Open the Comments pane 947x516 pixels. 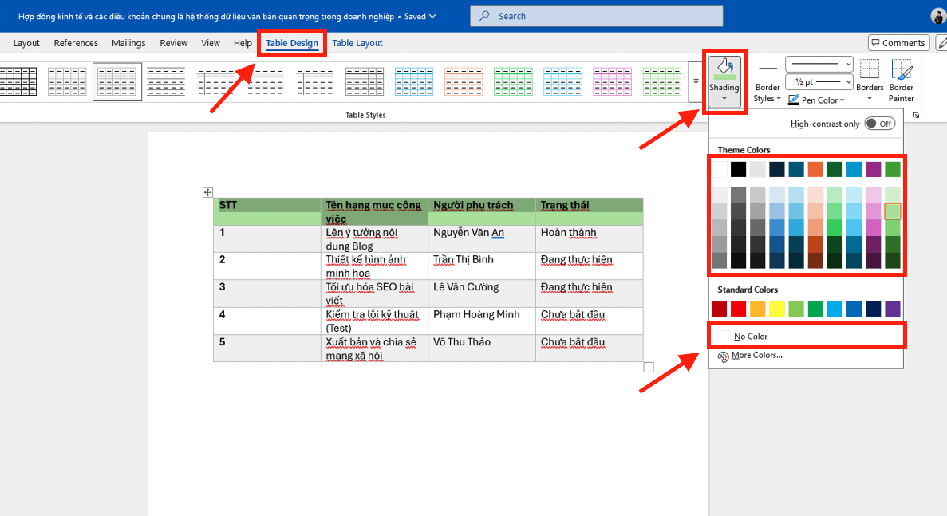coord(898,43)
